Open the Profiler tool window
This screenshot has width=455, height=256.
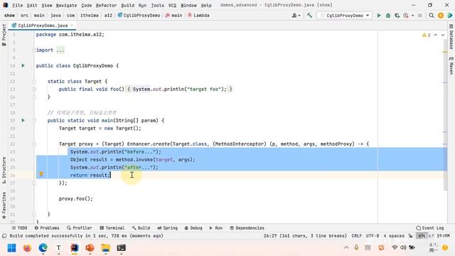pyautogui.click(x=79, y=228)
